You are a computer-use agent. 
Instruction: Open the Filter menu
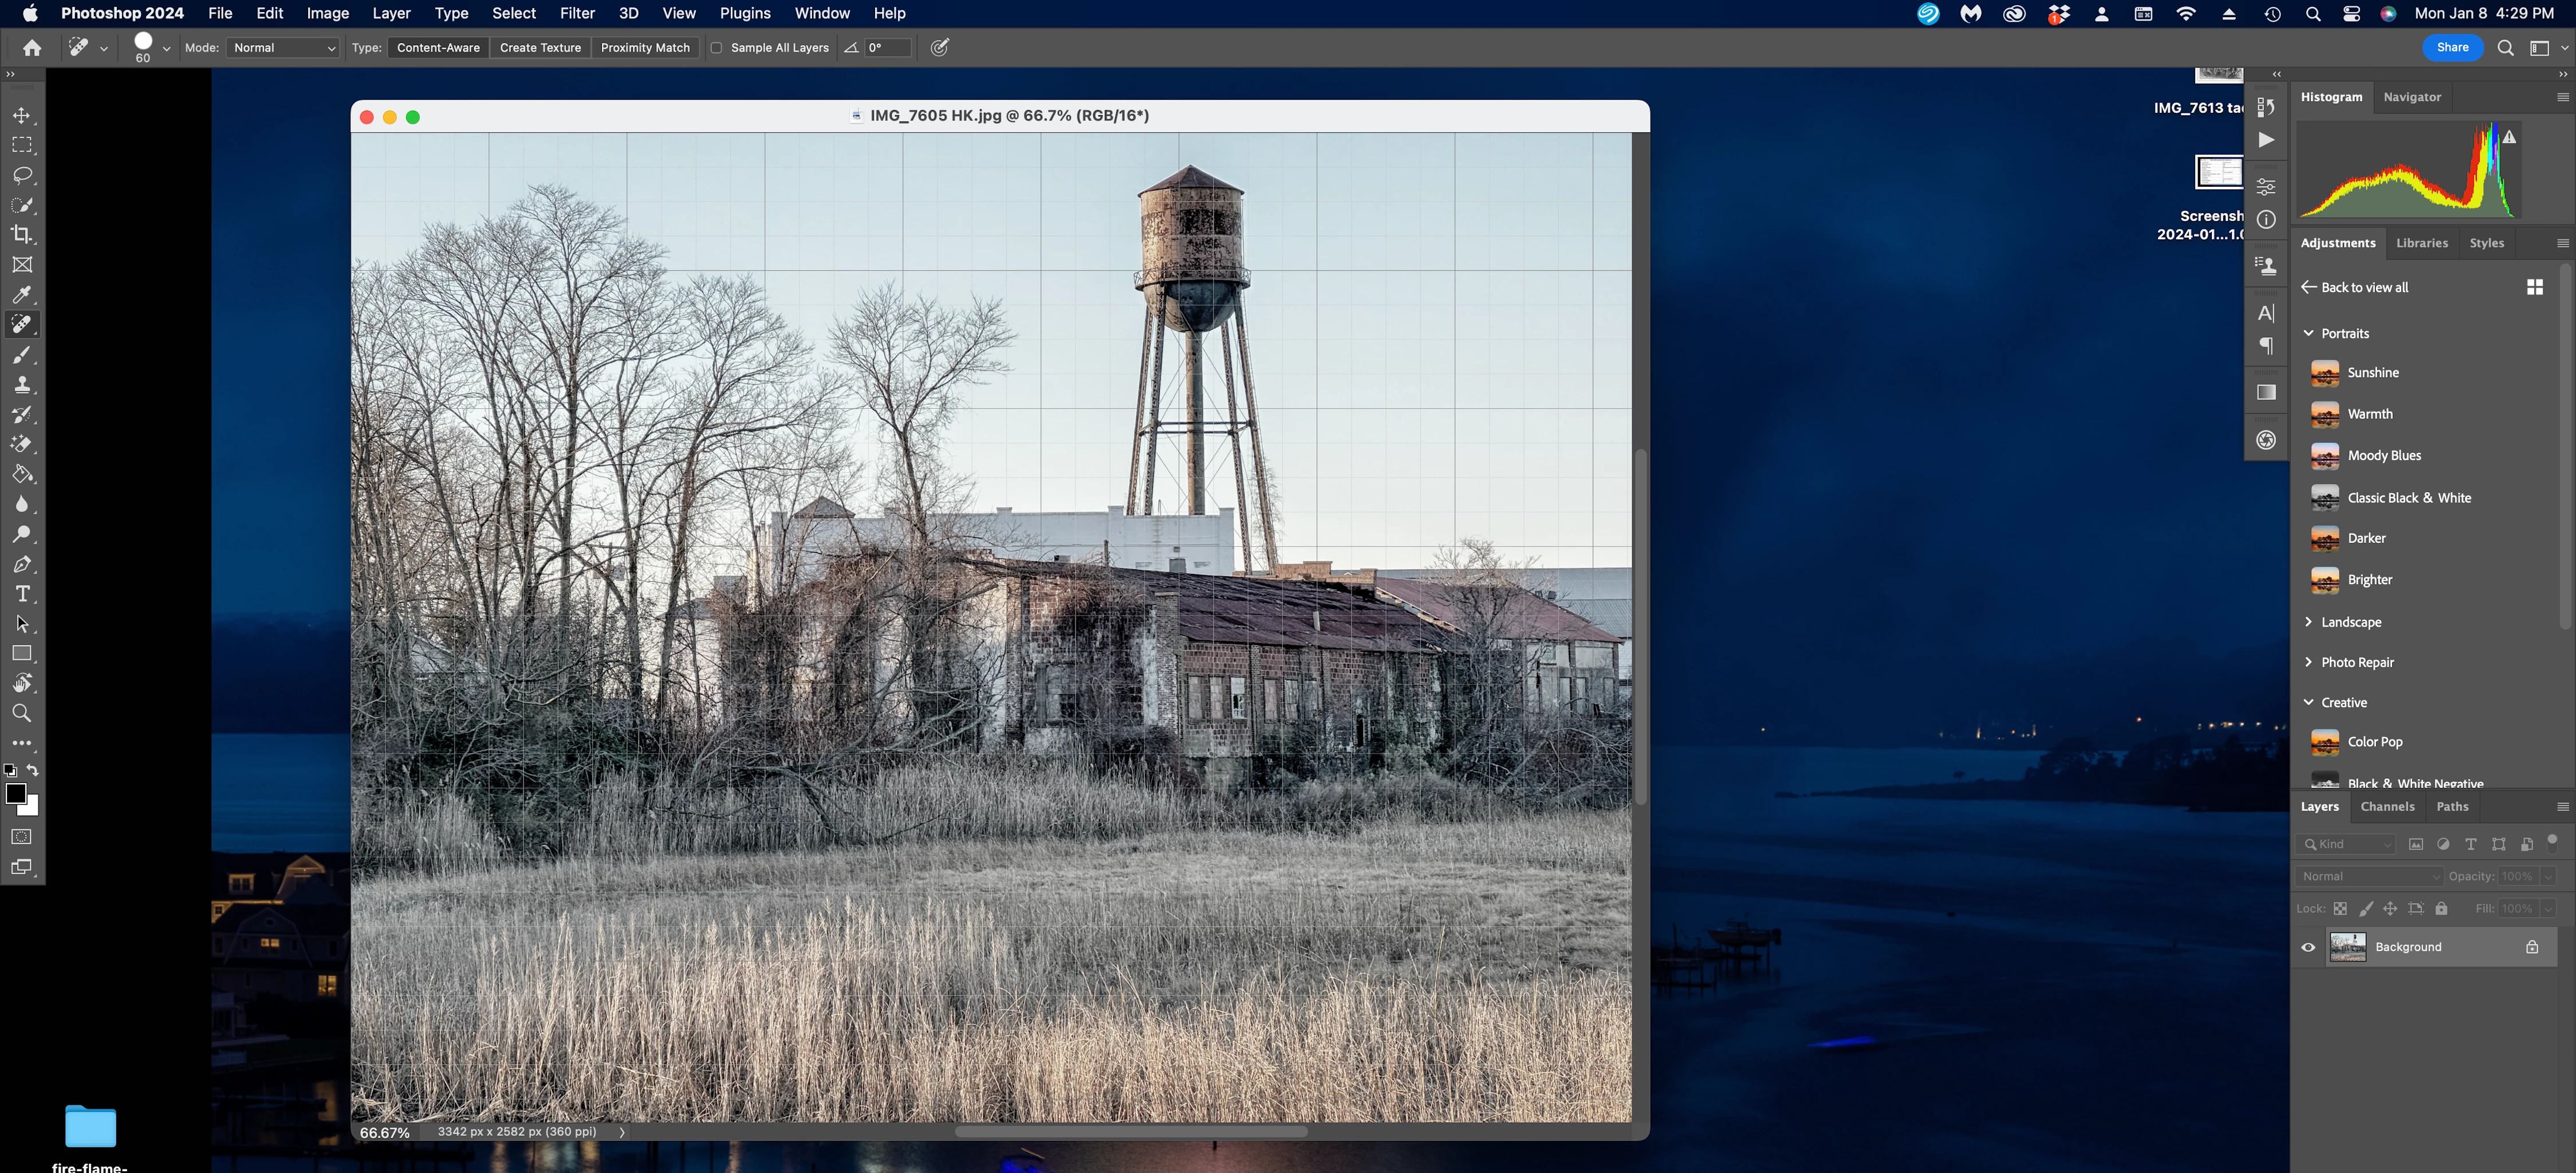tap(577, 13)
